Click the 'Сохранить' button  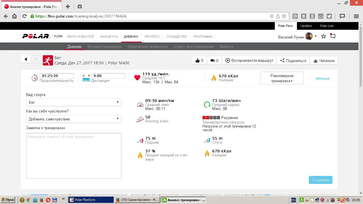(320, 180)
